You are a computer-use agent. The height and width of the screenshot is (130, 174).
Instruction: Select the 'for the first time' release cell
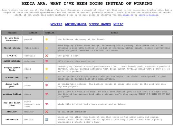[12, 104]
